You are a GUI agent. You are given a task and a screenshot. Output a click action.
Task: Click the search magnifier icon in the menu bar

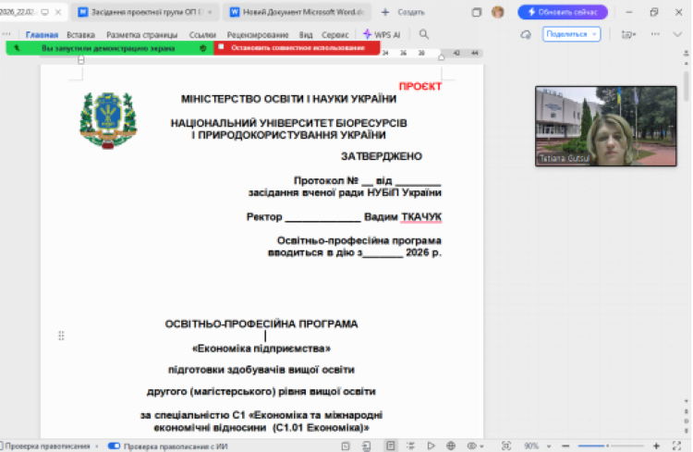click(423, 34)
